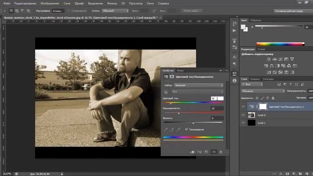Add an Invert adjustment
This screenshot has height=176, width=313.
click(x=269, y=72)
